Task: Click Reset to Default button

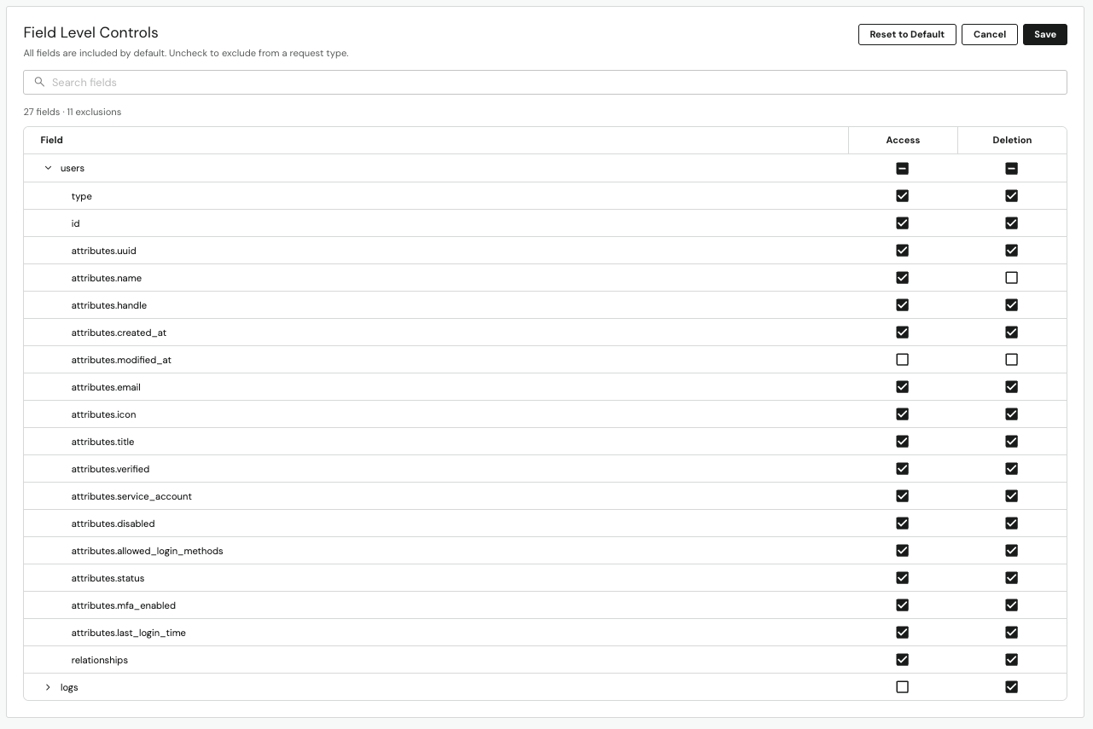Action: [x=907, y=34]
